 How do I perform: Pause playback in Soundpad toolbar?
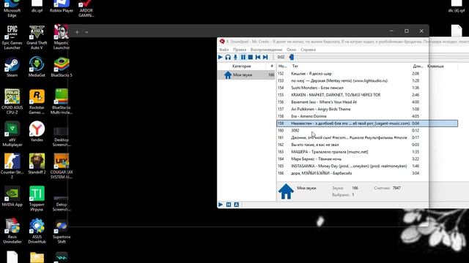click(243, 57)
